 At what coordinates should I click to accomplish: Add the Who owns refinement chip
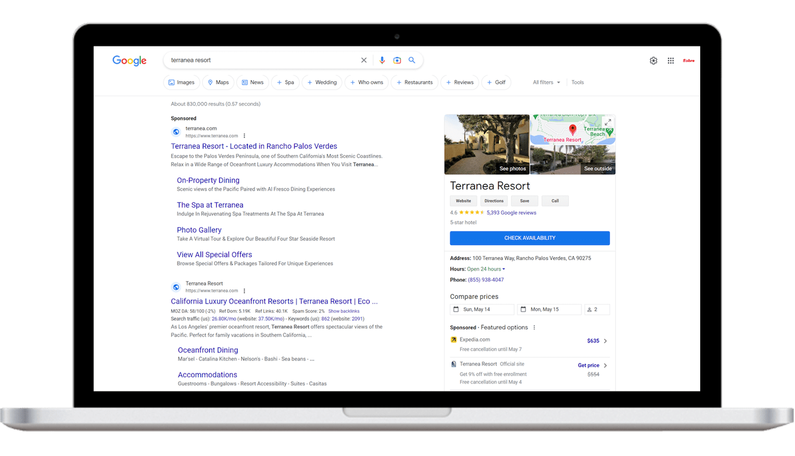366,82
